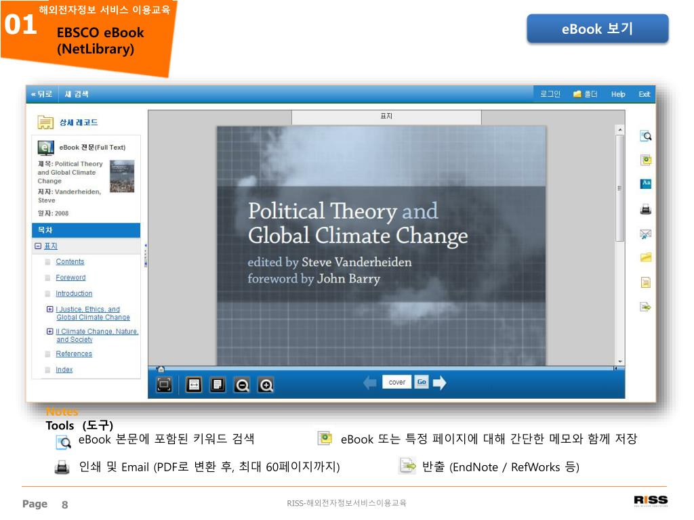Click the 목차 header bar

(x=86, y=230)
